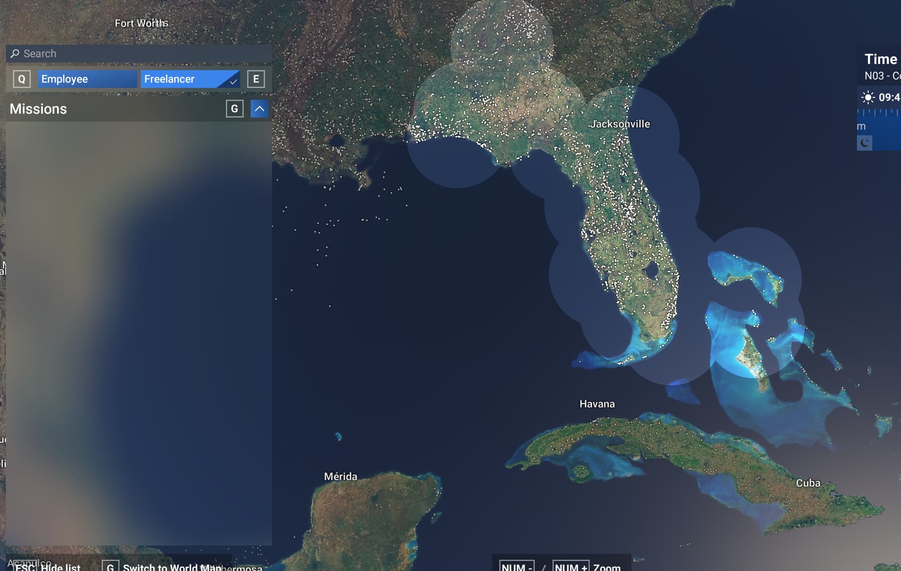Click the Missions panel heading

click(38, 109)
